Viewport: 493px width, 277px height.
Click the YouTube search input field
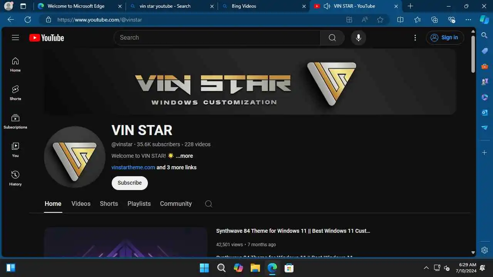[x=217, y=38]
